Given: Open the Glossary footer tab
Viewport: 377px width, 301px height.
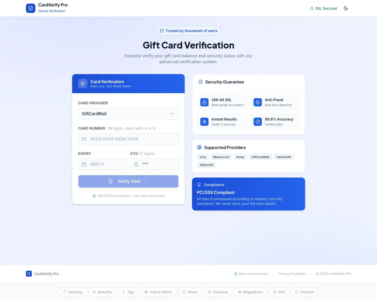Looking at the screenshot, I should (x=218, y=292).
